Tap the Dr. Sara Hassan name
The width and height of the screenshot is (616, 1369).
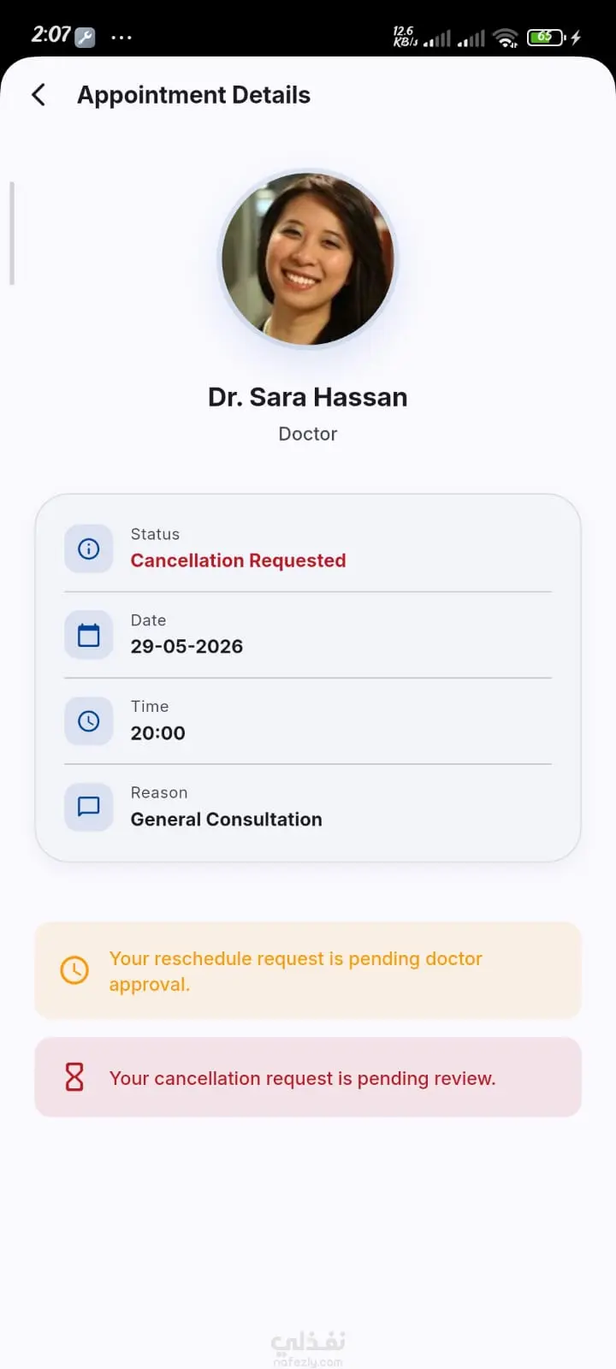tap(308, 397)
